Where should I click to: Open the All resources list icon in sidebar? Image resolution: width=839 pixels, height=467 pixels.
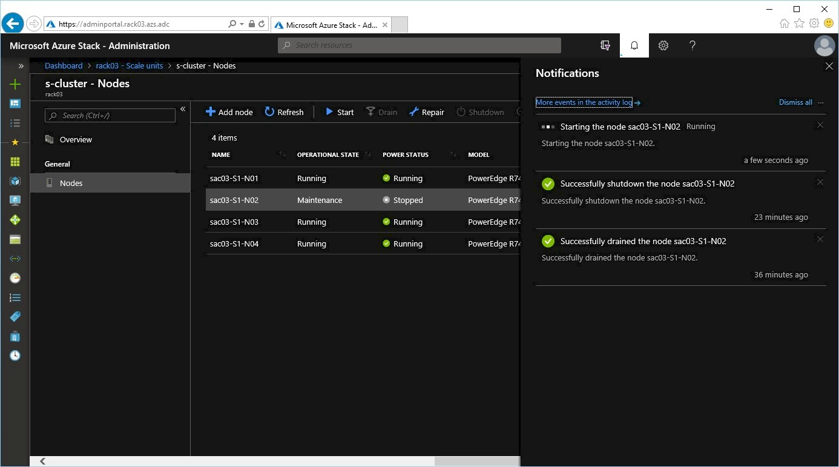15,123
